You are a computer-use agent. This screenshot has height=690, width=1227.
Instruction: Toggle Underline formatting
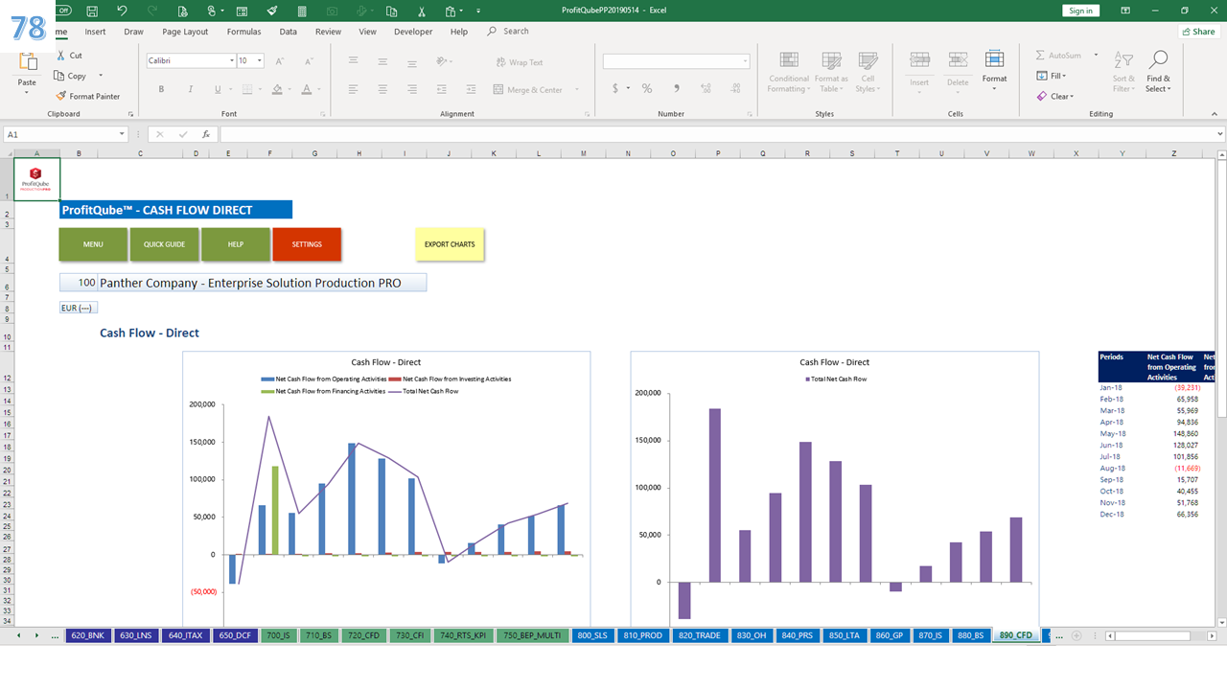click(x=218, y=89)
